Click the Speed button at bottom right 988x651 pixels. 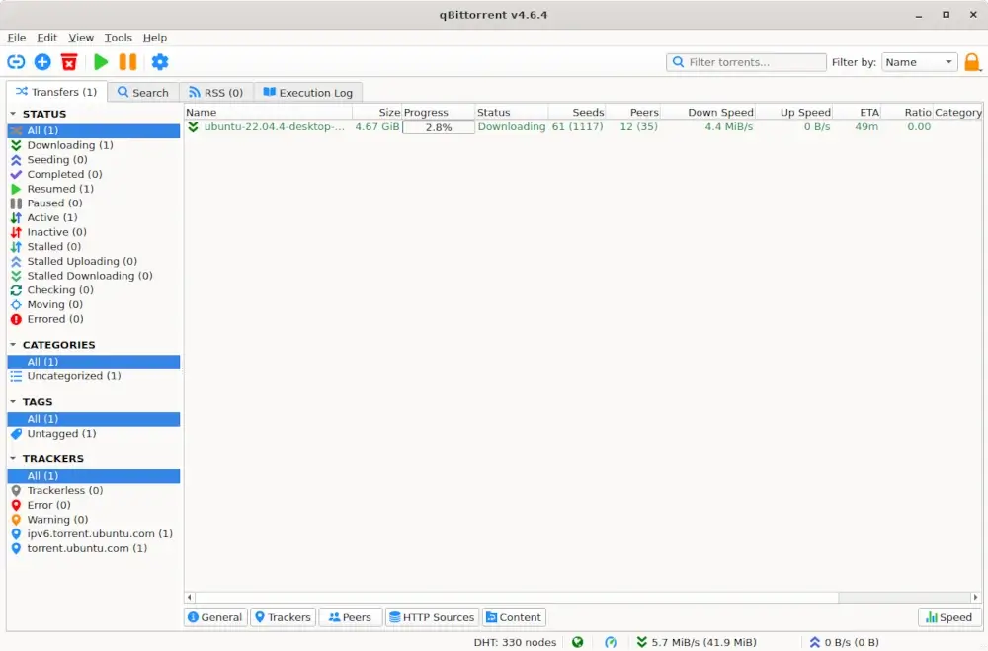pyautogui.click(x=947, y=616)
